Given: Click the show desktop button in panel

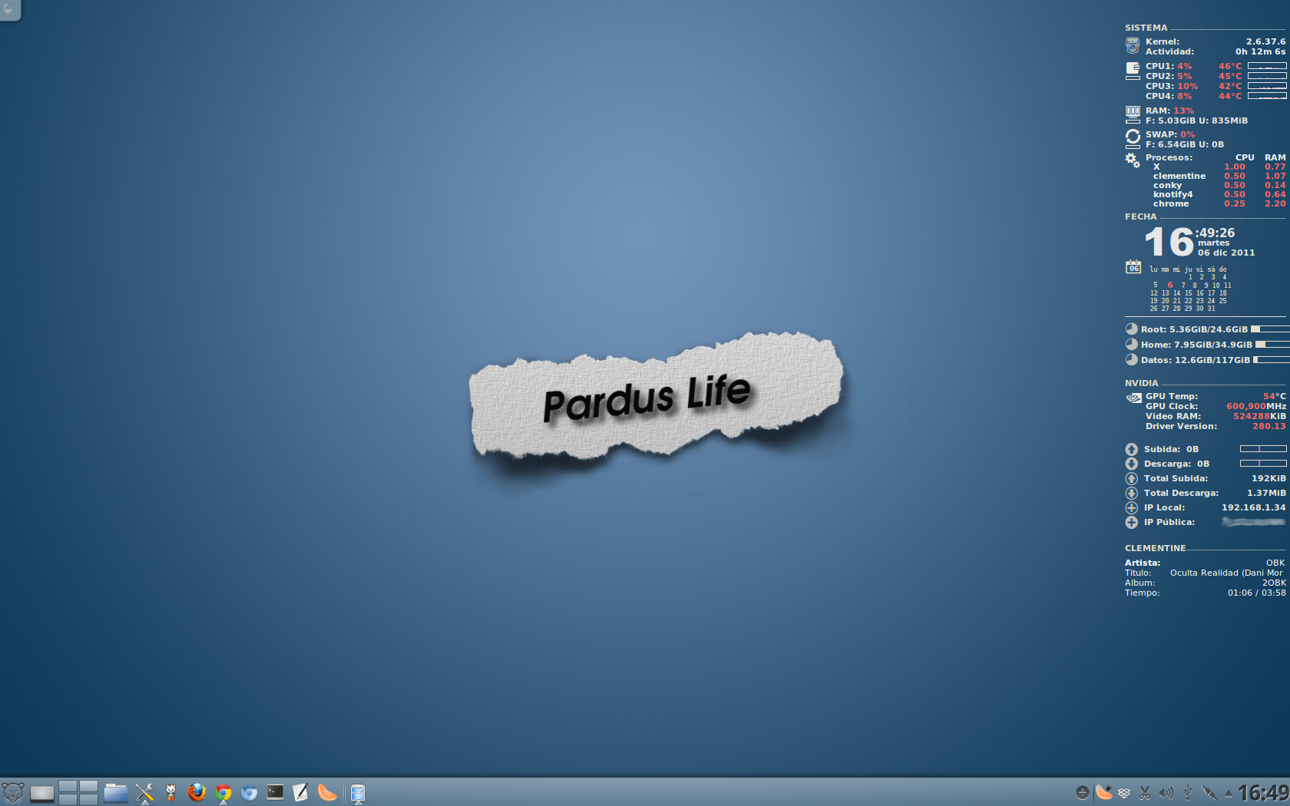Looking at the screenshot, I should click(41, 793).
